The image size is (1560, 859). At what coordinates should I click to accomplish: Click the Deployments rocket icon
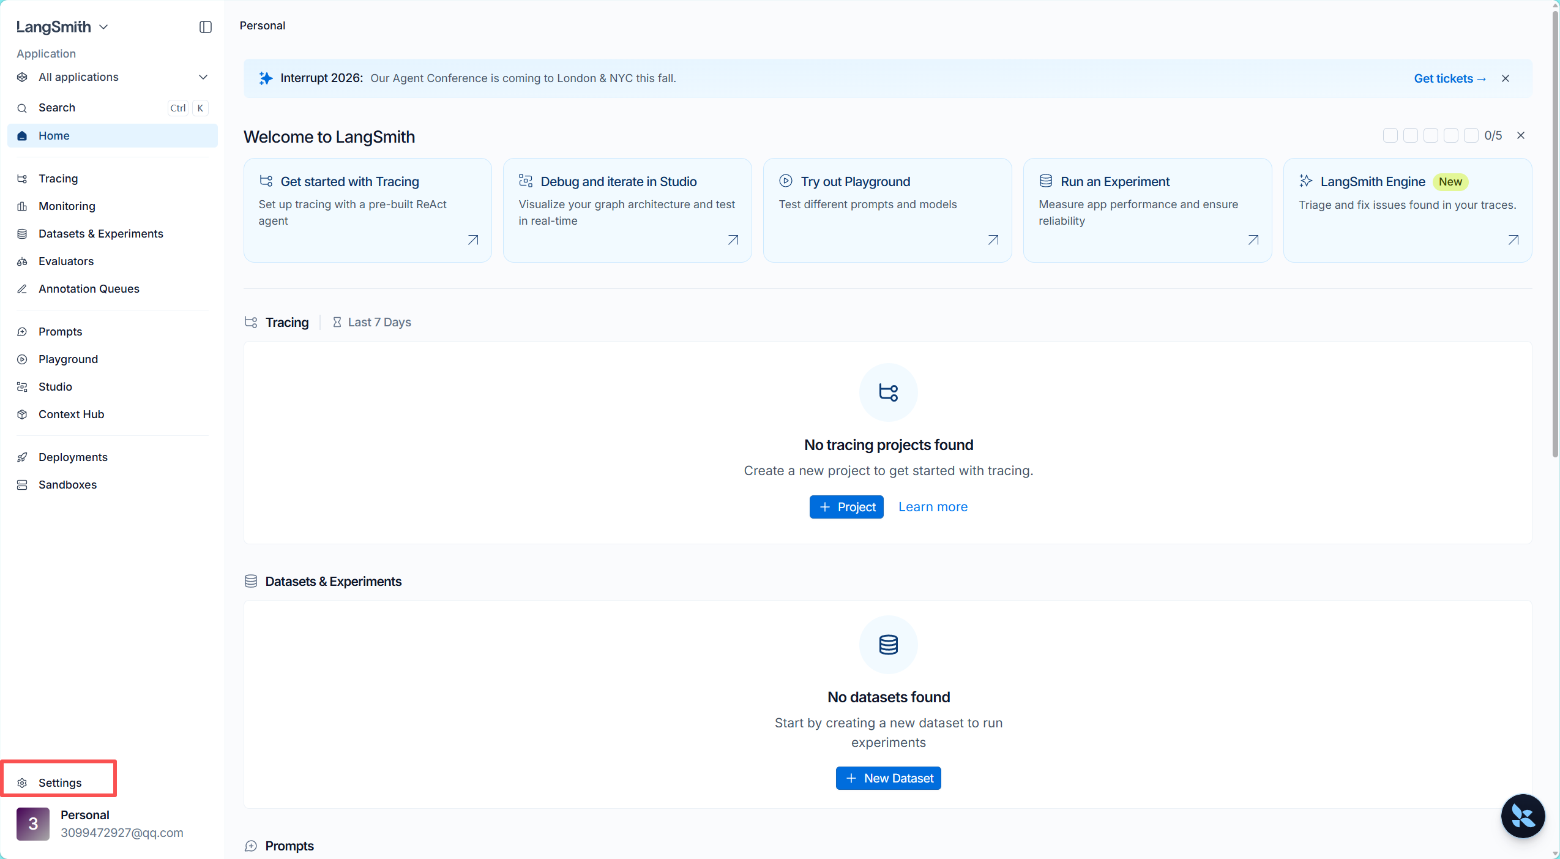tap(22, 457)
